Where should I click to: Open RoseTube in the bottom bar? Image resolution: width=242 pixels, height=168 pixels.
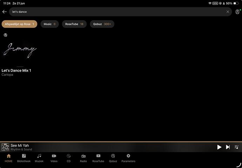click(x=98, y=158)
